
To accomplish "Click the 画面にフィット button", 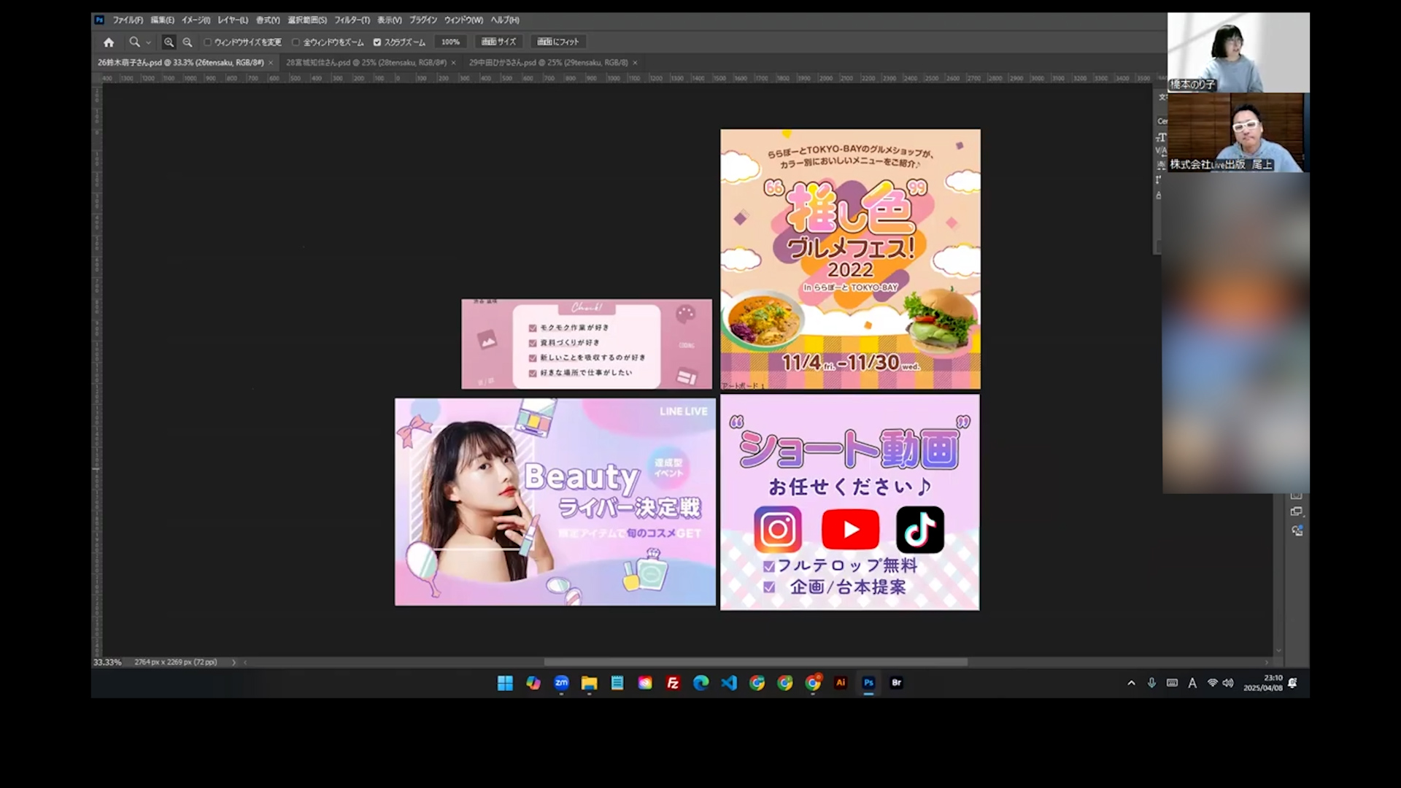I will pyautogui.click(x=557, y=42).
